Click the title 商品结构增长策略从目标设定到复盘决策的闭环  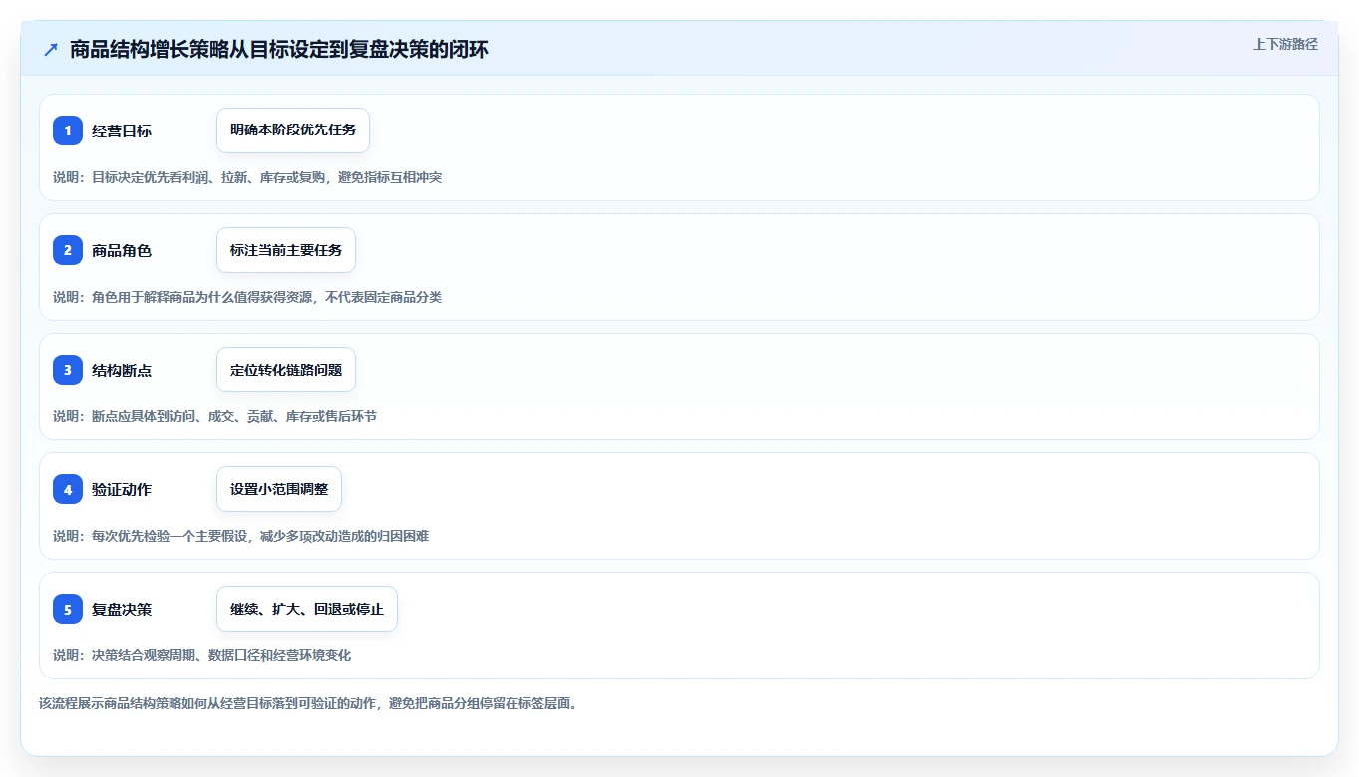279,49
